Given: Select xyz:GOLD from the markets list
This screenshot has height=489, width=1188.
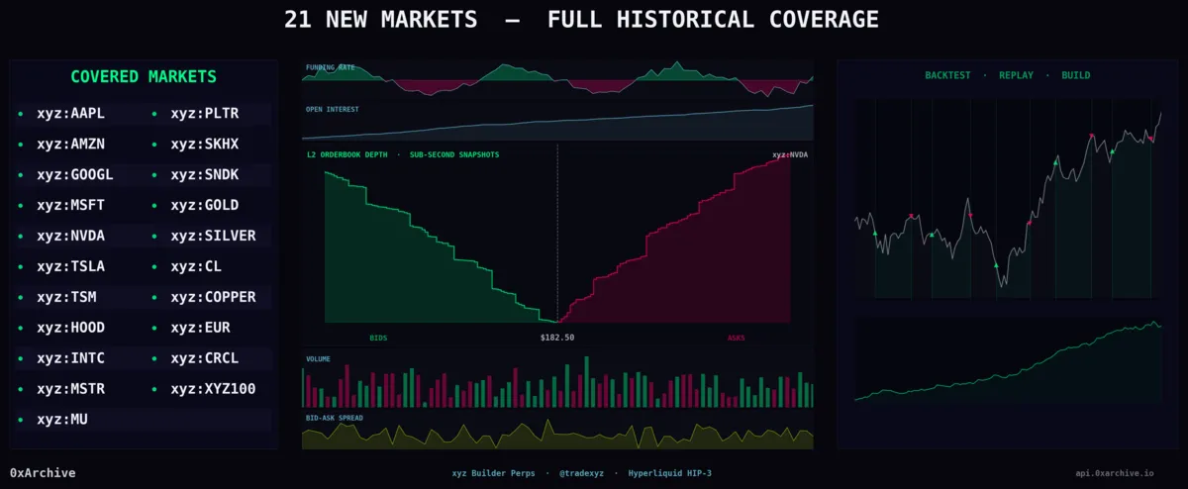Looking at the screenshot, I should point(204,206).
